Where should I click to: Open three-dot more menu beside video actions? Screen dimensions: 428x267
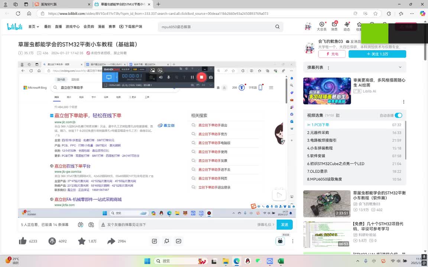(x=293, y=241)
